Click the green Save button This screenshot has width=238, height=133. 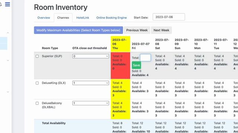(x=136, y=65)
